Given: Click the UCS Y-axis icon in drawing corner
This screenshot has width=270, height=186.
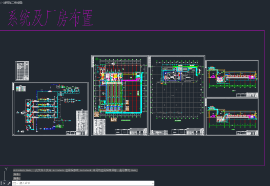Looking at the screenshot, I should coord(6,169).
